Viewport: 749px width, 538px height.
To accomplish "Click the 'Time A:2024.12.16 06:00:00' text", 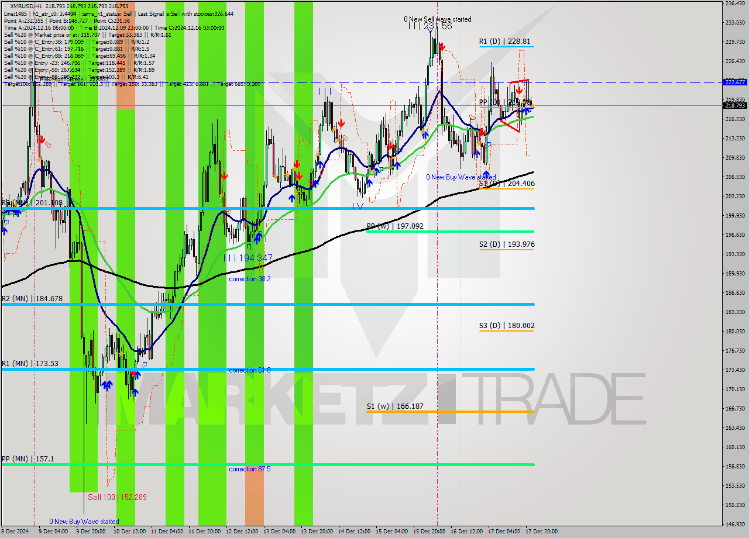I will pos(39,27).
